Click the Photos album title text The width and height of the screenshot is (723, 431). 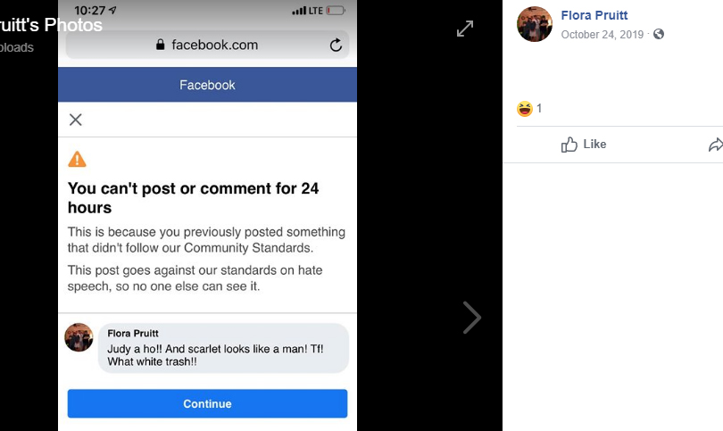point(73,25)
